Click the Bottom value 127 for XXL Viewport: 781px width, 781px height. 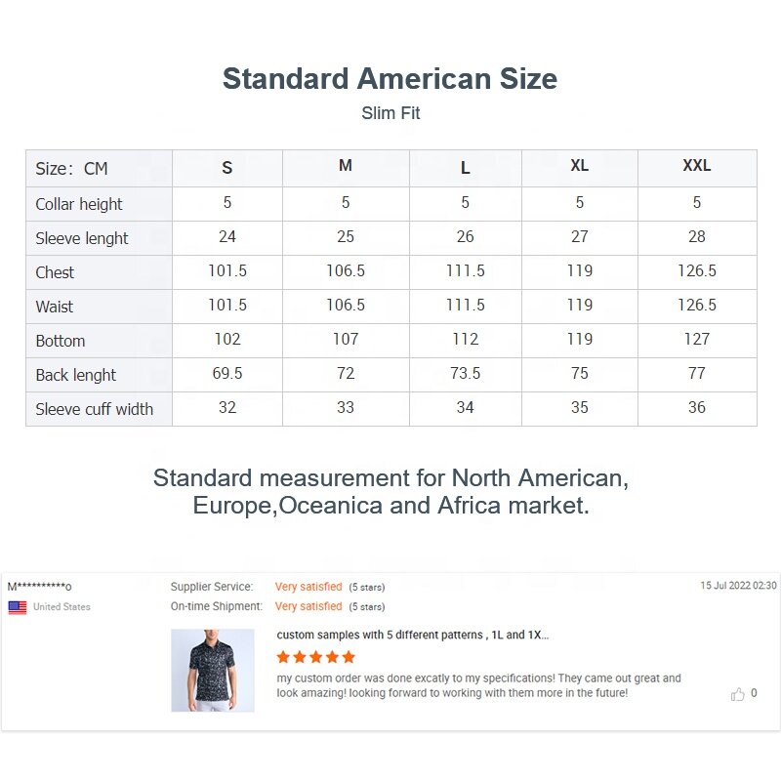pyautogui.click(x=696, y=339)
